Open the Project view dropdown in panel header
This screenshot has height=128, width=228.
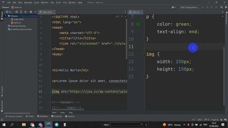point(9,12)
